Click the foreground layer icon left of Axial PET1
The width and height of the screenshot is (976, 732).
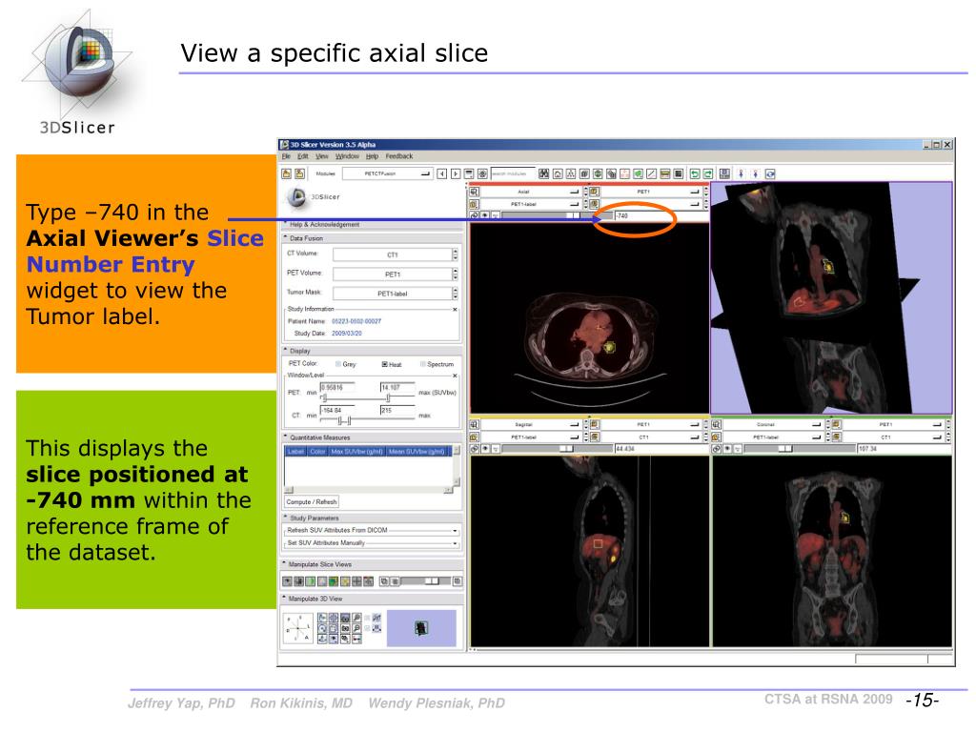(x=595, y=192)
